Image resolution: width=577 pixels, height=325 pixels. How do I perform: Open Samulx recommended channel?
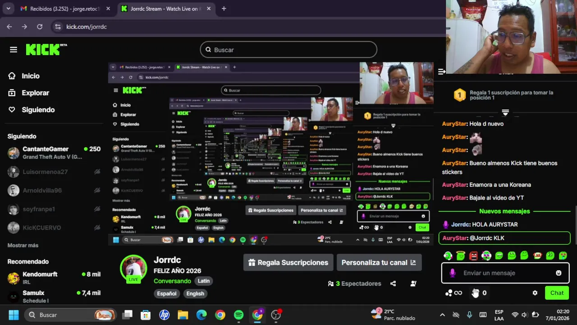point(54,297)
